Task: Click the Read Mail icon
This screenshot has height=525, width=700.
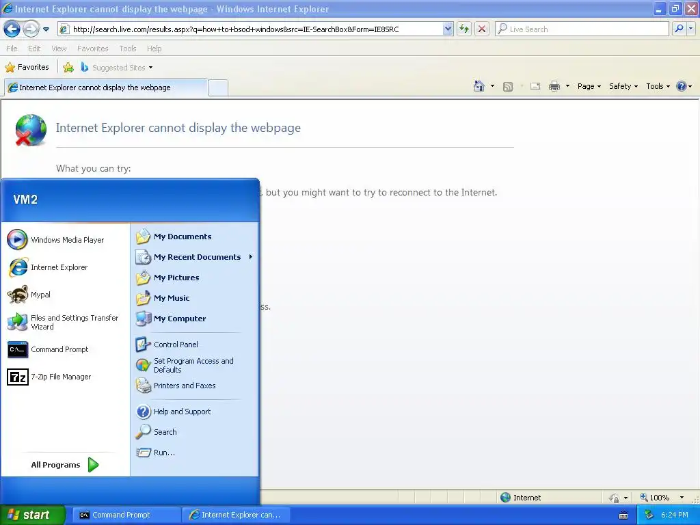Action: click(x=535, y=86)
